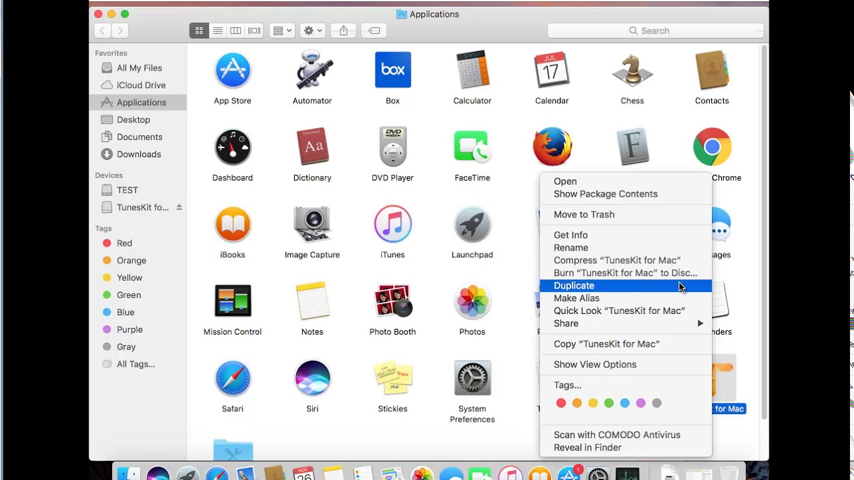854x480 pixels.
Task: Open the item arrangement dropdown
Action: pos(282,31)
